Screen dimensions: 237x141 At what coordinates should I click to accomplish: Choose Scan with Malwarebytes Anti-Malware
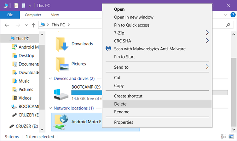(157, 49)
